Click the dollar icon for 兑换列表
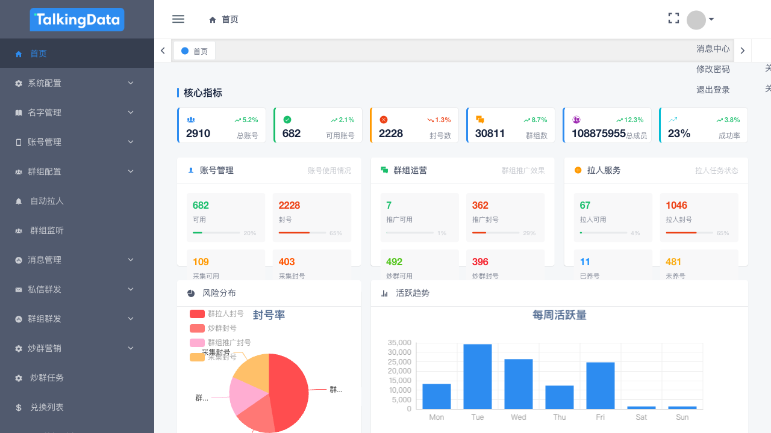Viewport: 771px width, 433px height. (19, 408)
